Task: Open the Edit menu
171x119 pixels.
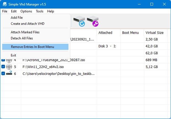Action: (x=14, y=11)
